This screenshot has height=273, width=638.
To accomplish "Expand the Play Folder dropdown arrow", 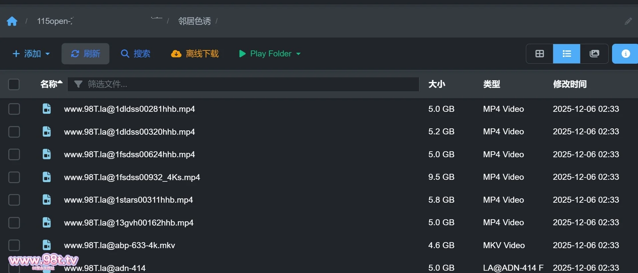I will (298, 54).
